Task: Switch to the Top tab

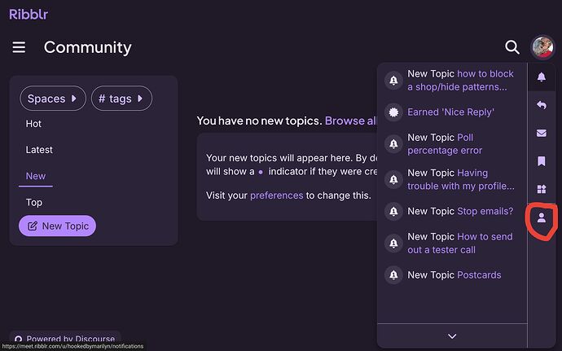Action: pos(34,203)
